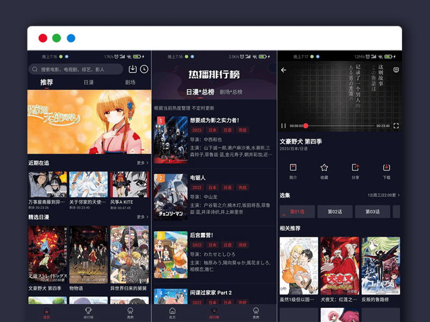Click 完结 tag under 想要成为影之实力者
430x322 pixels.
pyautogui.click(x=242, y=130)
